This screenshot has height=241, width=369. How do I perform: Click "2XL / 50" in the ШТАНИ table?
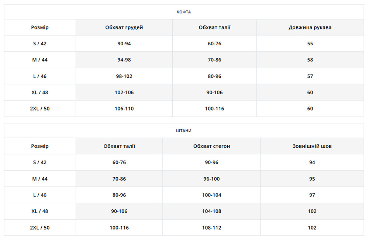click(40, 228)
